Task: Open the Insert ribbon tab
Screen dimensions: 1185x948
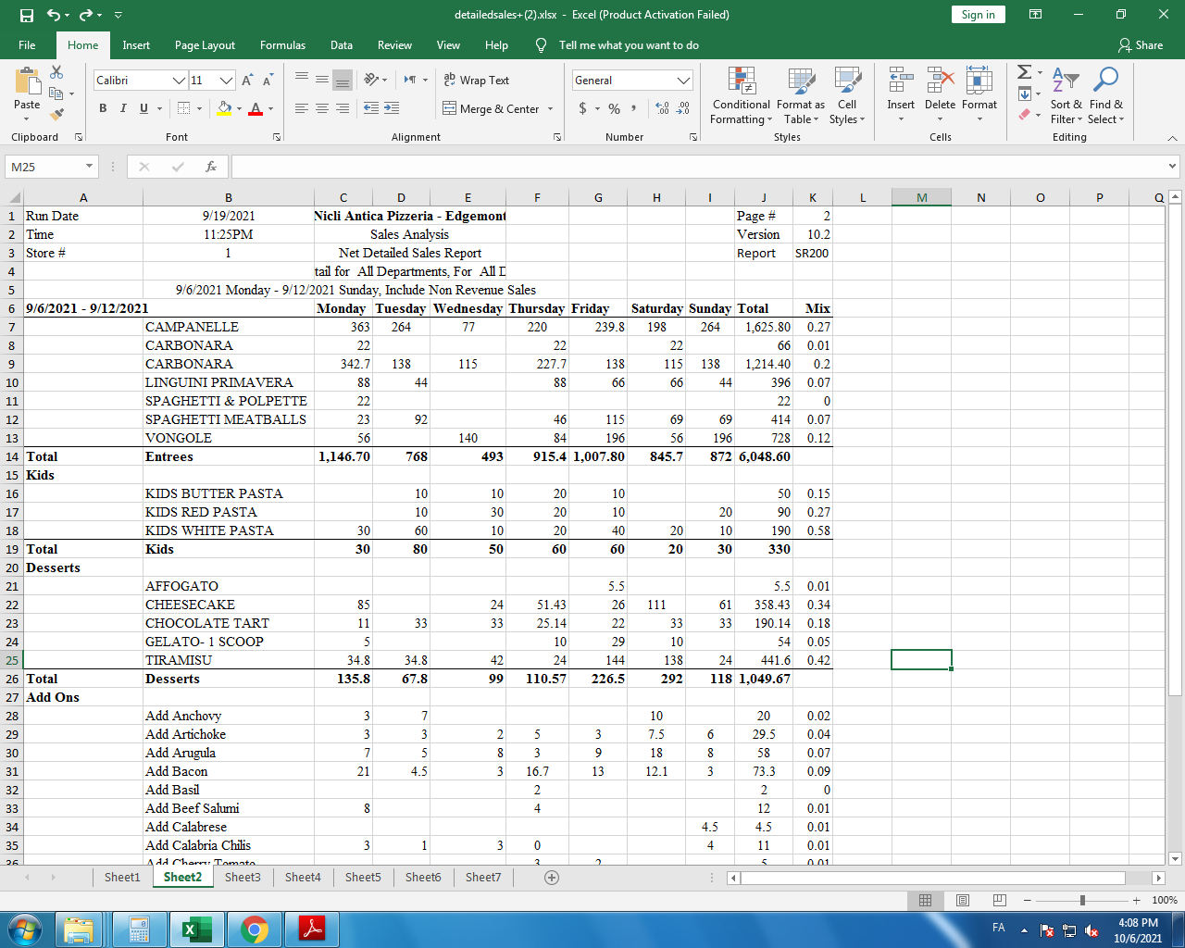Action: click(136, 44)
